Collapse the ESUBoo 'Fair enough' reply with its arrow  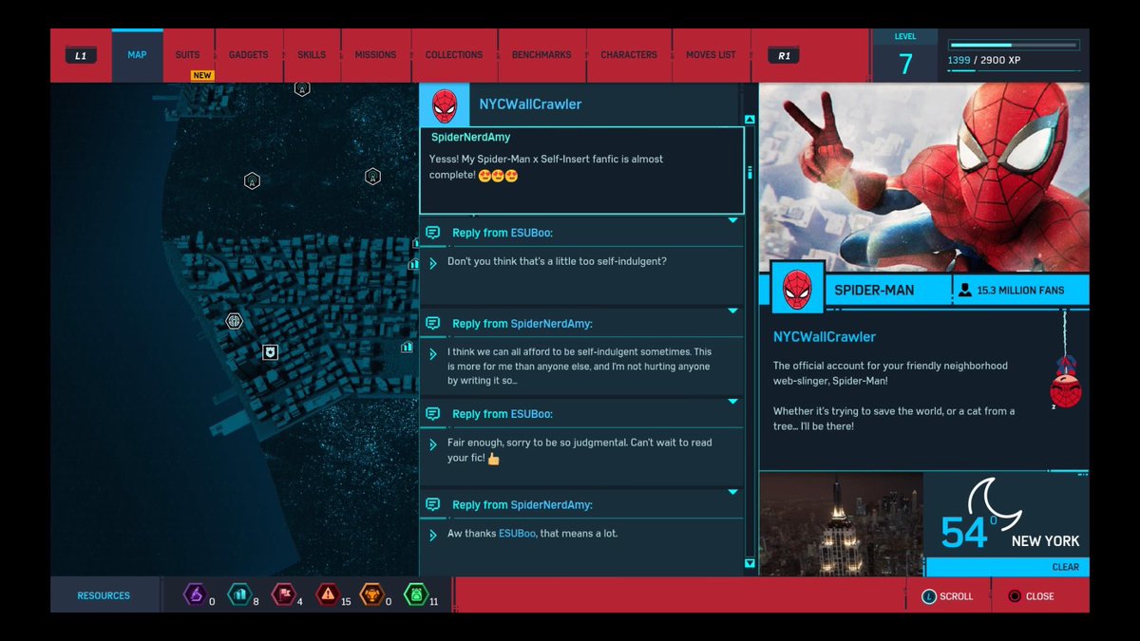[732, 401]
